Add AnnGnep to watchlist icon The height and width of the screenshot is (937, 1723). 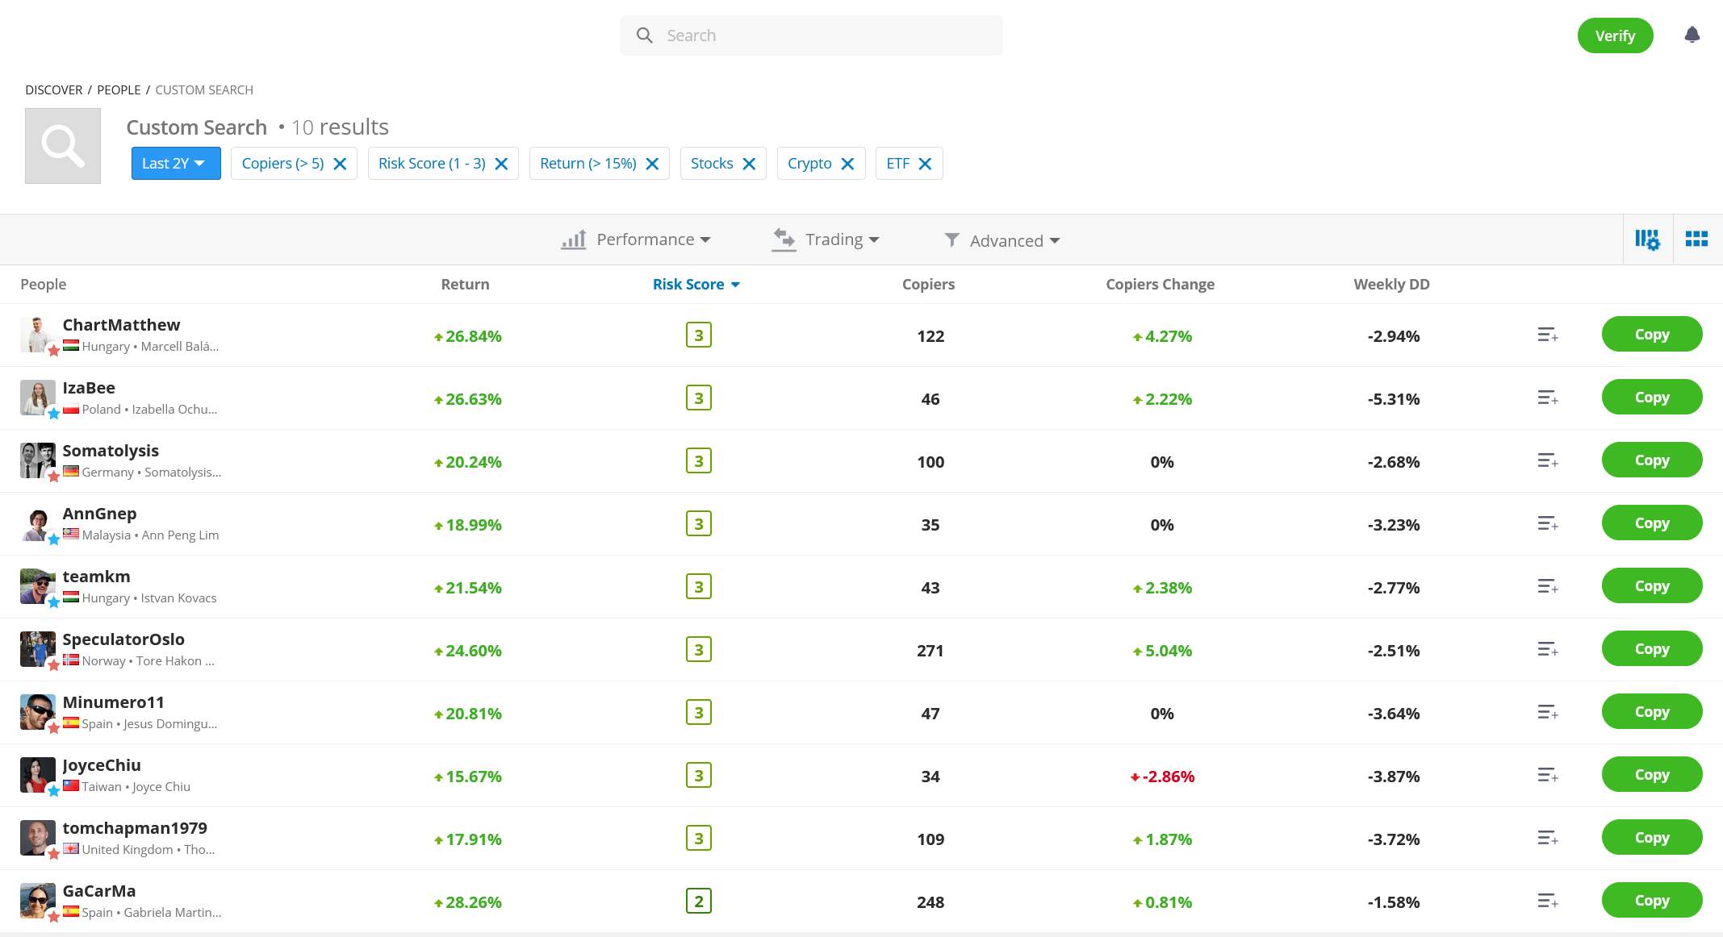coord(1547,523)
